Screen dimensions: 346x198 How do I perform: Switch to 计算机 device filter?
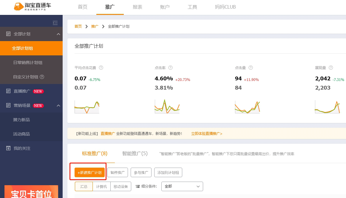pyautogui.click(x=101, y=186)
